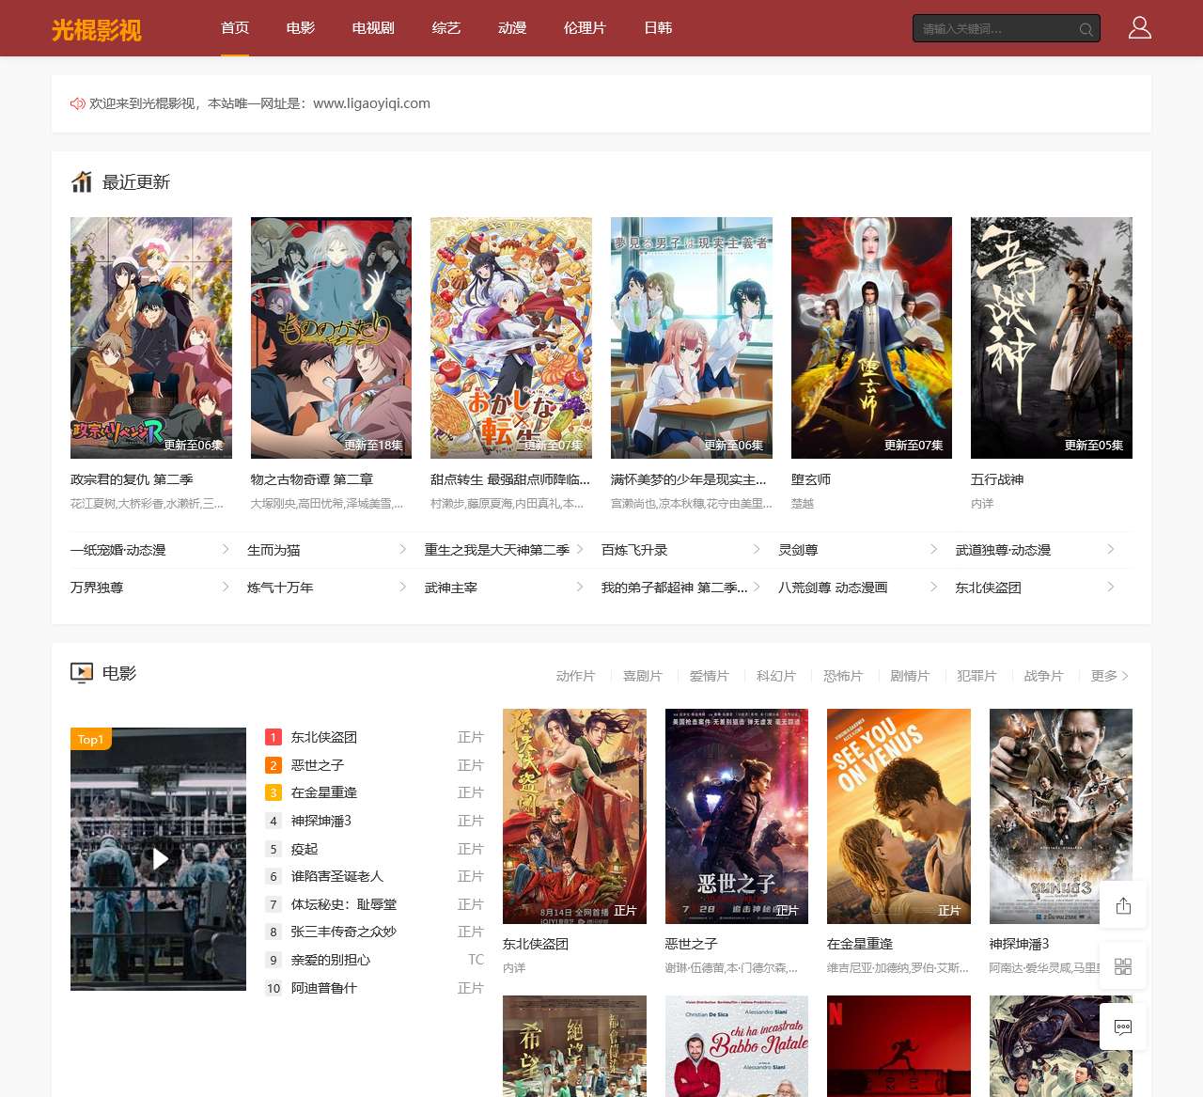Image resolution: width=1203 pixels, height=1097 pixels.
Task: Filter movies by 恐怖片 category
Action: coord(842,676)
